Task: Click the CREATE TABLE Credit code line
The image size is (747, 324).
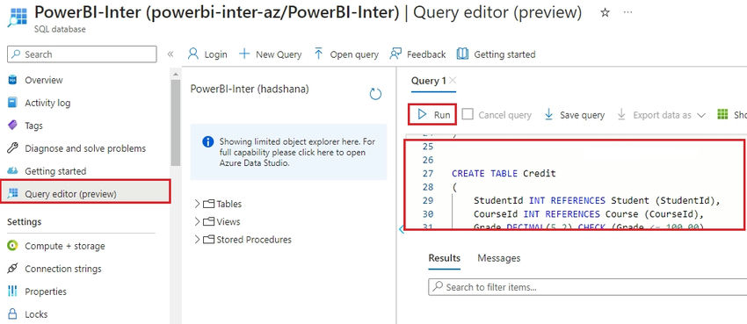Action: click(x=504, y=174)
